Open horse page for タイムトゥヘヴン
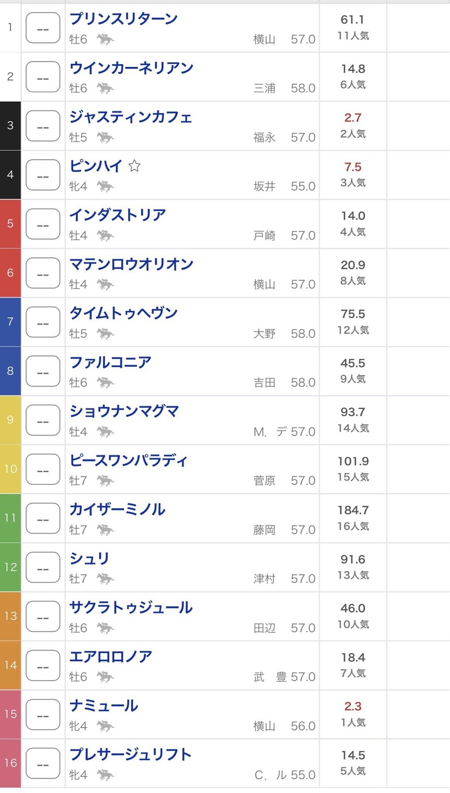 [123, 313]
